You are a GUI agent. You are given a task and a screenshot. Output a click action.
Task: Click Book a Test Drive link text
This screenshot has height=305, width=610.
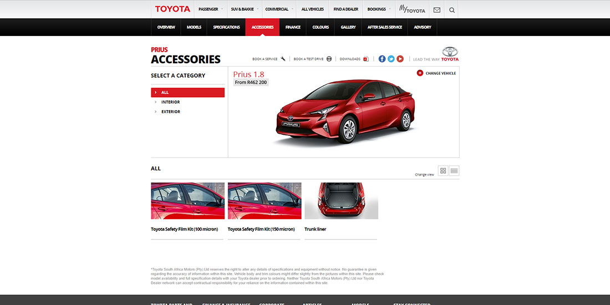308,59
